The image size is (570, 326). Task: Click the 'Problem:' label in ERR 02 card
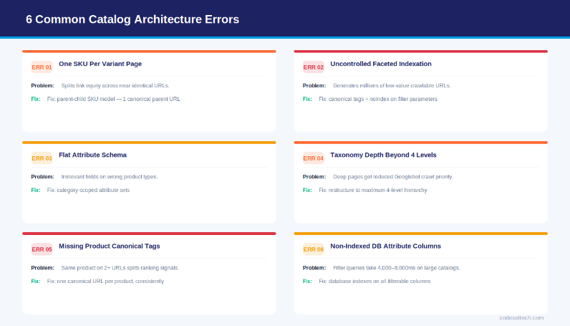pyautogui.click(x=314, y=85)
